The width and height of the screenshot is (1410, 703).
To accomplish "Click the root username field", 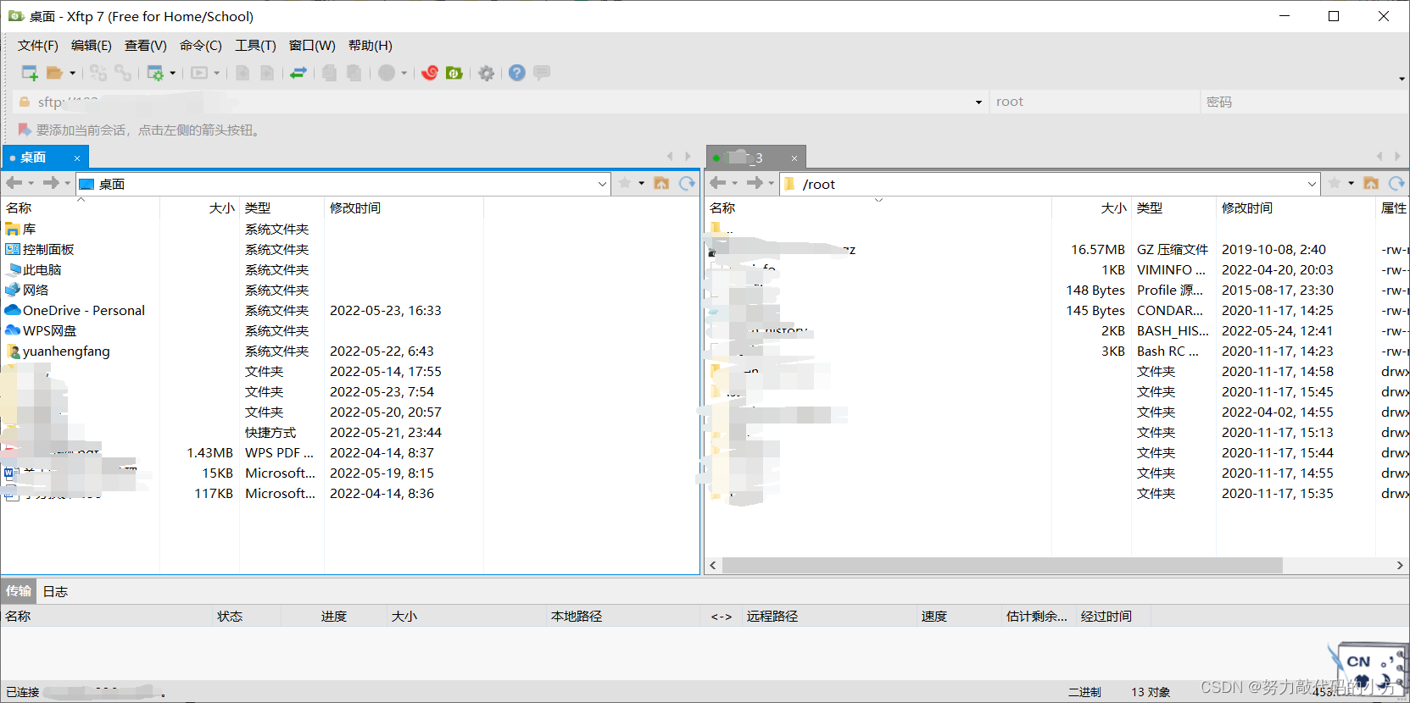I will (x=1095, y=102).
